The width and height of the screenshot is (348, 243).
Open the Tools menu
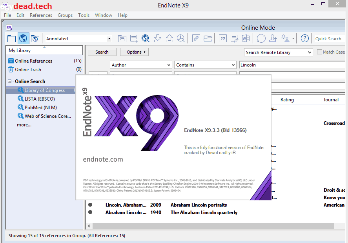[x=84, y=15]
